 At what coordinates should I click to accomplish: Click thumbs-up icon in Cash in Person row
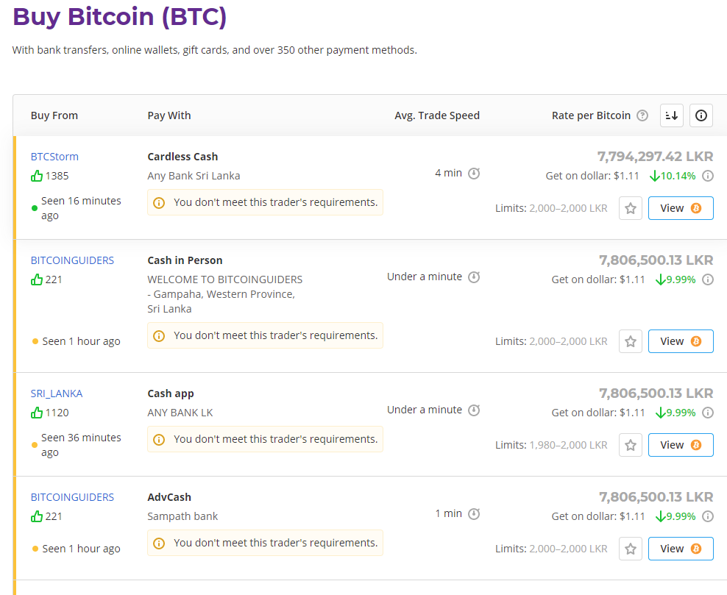tap(37, 279)
